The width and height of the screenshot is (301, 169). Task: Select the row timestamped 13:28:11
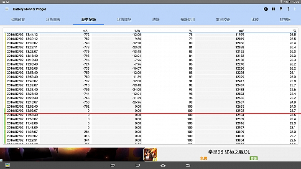[150, 47]
